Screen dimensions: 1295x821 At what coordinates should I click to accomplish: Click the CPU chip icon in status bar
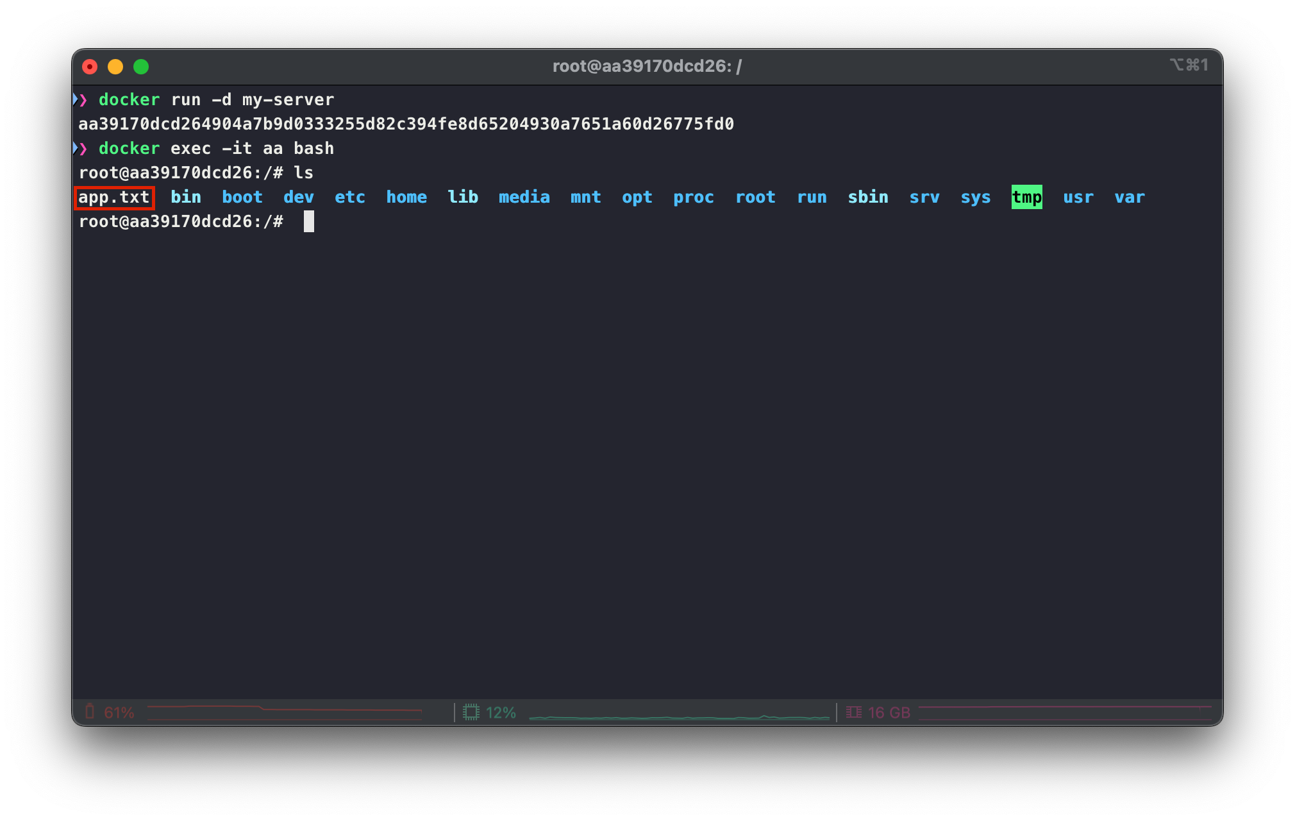point(471,712)
